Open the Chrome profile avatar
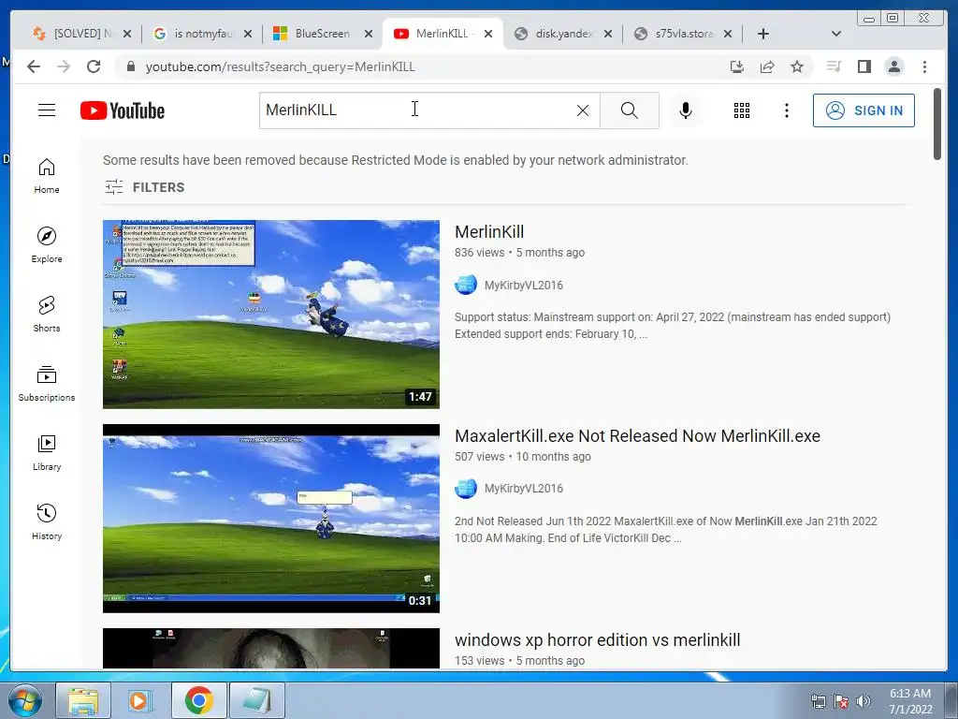Image resolution: width=958 pixels, height=719 pixels. tap(893, 66)
